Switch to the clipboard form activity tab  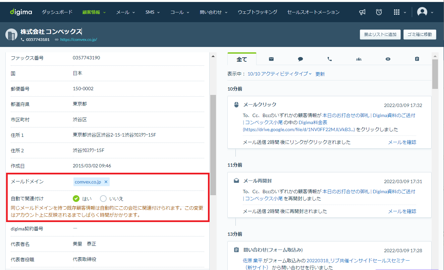[x=417, y=59]
